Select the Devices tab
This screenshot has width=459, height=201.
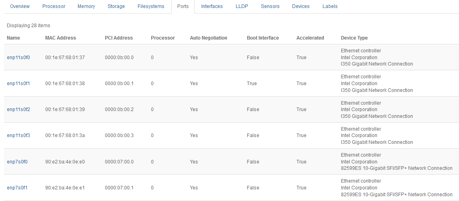pos(301,6)
